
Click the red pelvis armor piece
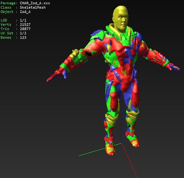(x=125, y=83)
